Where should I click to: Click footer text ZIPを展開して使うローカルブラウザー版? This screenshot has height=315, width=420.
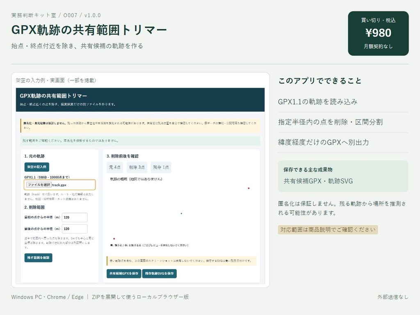pyautogui.click(x=140, y=297)
